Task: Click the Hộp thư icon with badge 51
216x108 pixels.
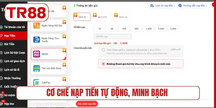Action: [x=2, y=103]
